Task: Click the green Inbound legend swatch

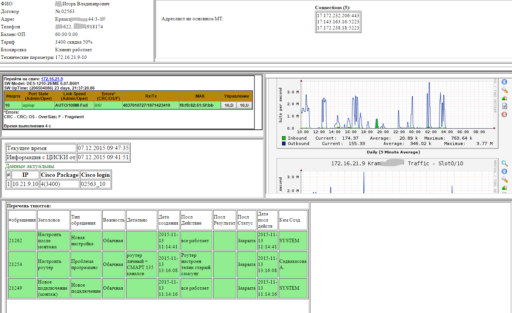Action: [284, 138]
